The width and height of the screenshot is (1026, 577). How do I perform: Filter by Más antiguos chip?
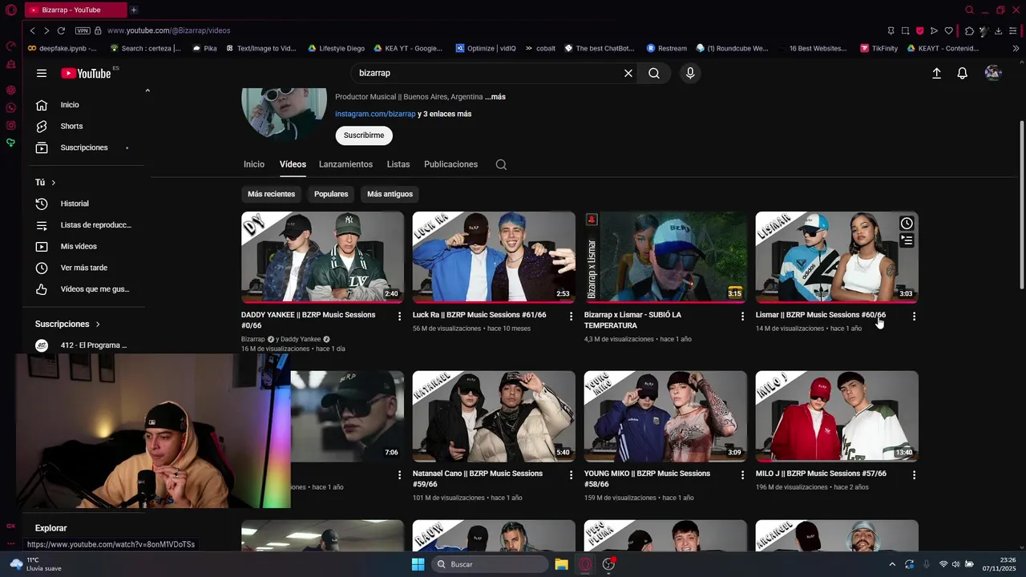[x=390, y=194]
